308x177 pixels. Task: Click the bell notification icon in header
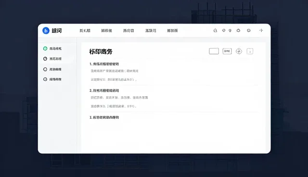[x=215, y=30]
